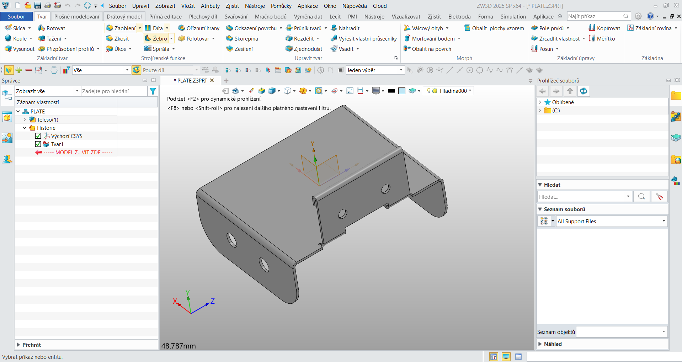
Task: Select the MODEL Z...VIT ZDE marker
Action: [74, 152]
